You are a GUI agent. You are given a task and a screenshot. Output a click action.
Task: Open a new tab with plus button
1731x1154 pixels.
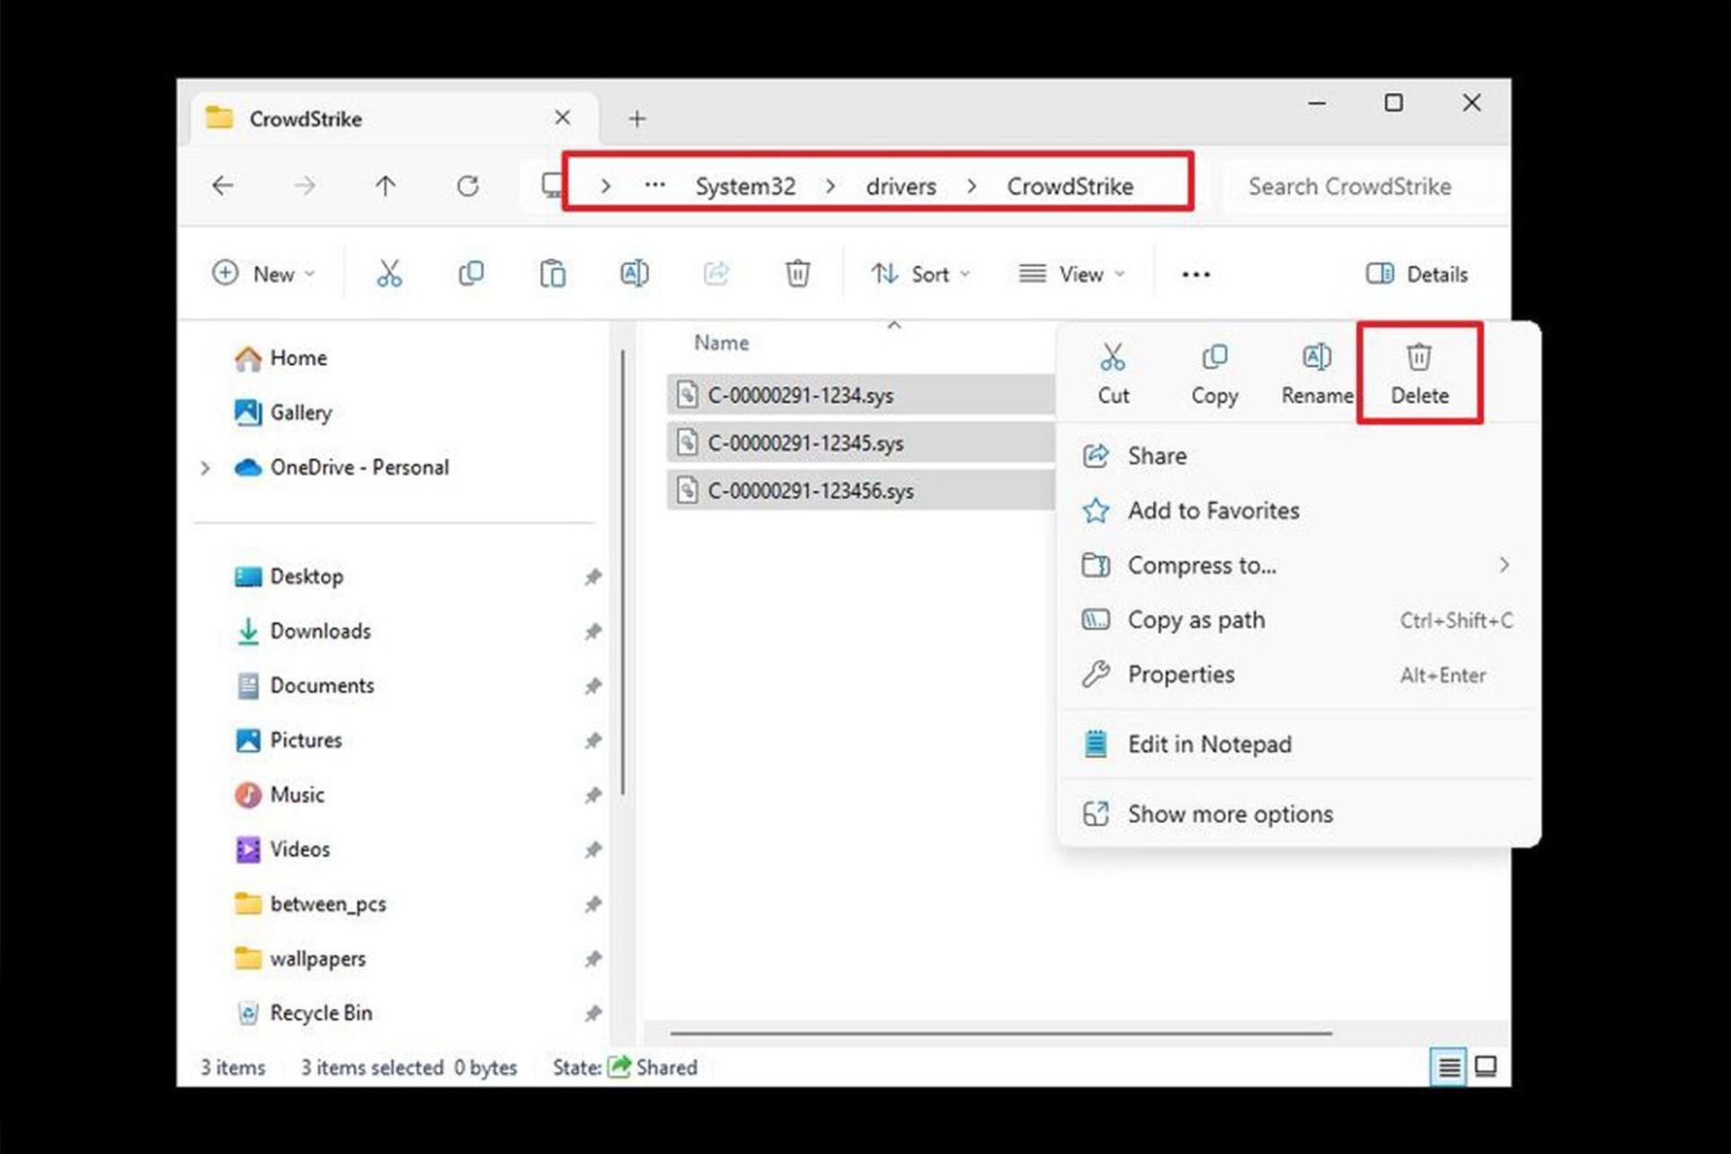[637, 119]
